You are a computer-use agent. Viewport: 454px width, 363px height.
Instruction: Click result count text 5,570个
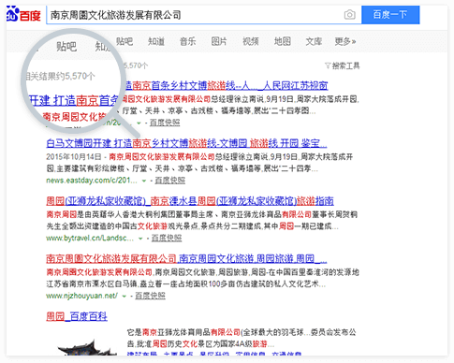pyautogui.click(x=135, y=65)
